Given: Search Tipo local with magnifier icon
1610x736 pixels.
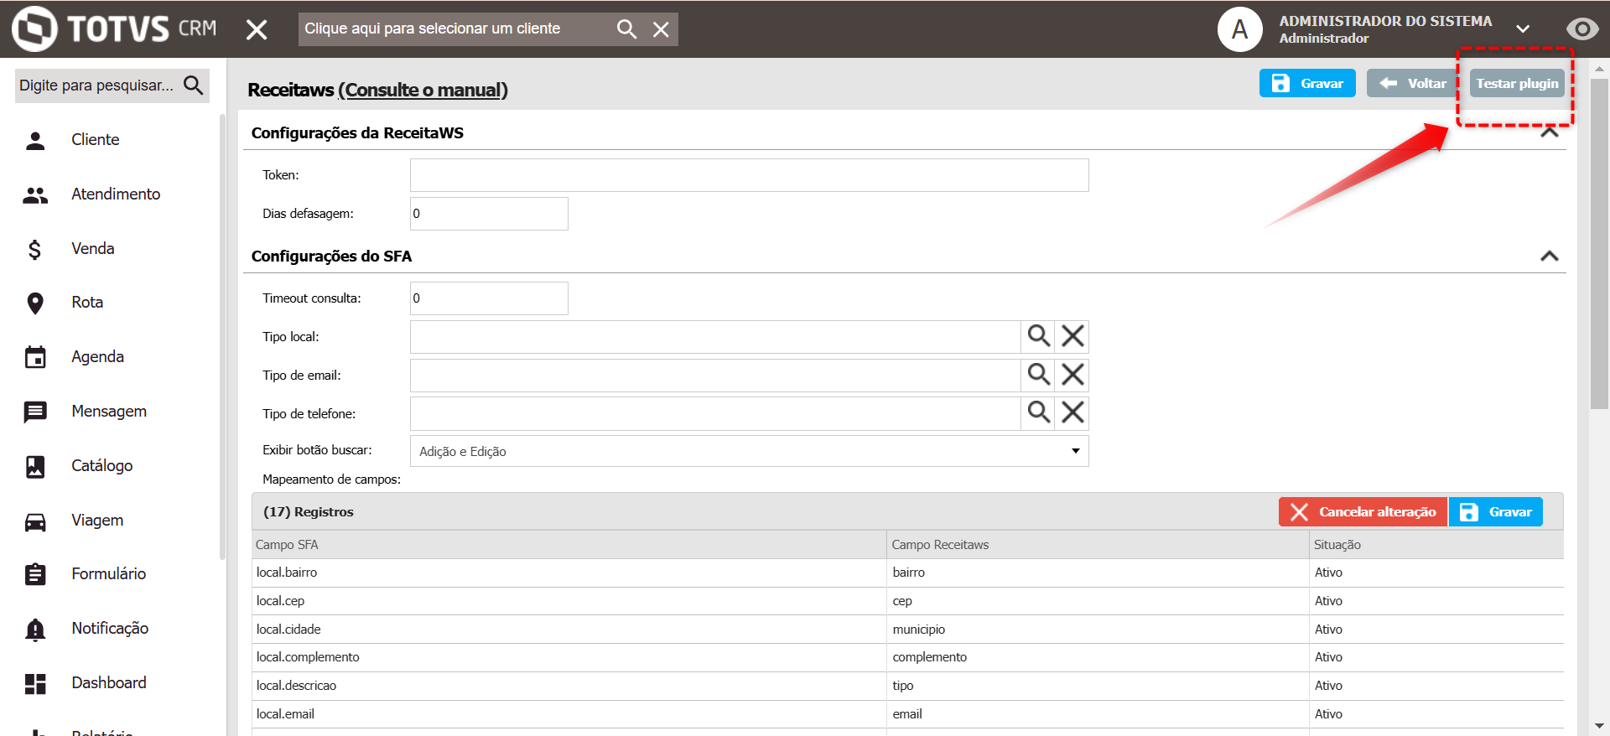Looking at the screenshot, I should click(x=1038, y=336).
